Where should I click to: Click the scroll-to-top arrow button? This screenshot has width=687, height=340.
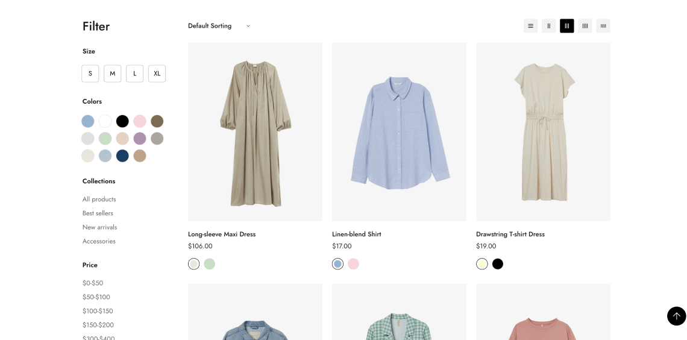676,316
